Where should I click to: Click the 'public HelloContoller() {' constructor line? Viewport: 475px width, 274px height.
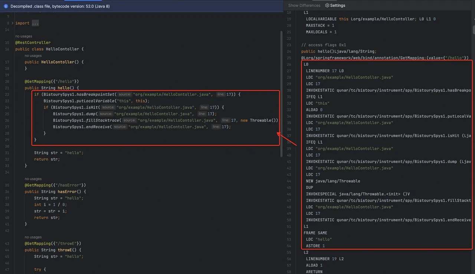pyautogui.click(x=54, y=62)
